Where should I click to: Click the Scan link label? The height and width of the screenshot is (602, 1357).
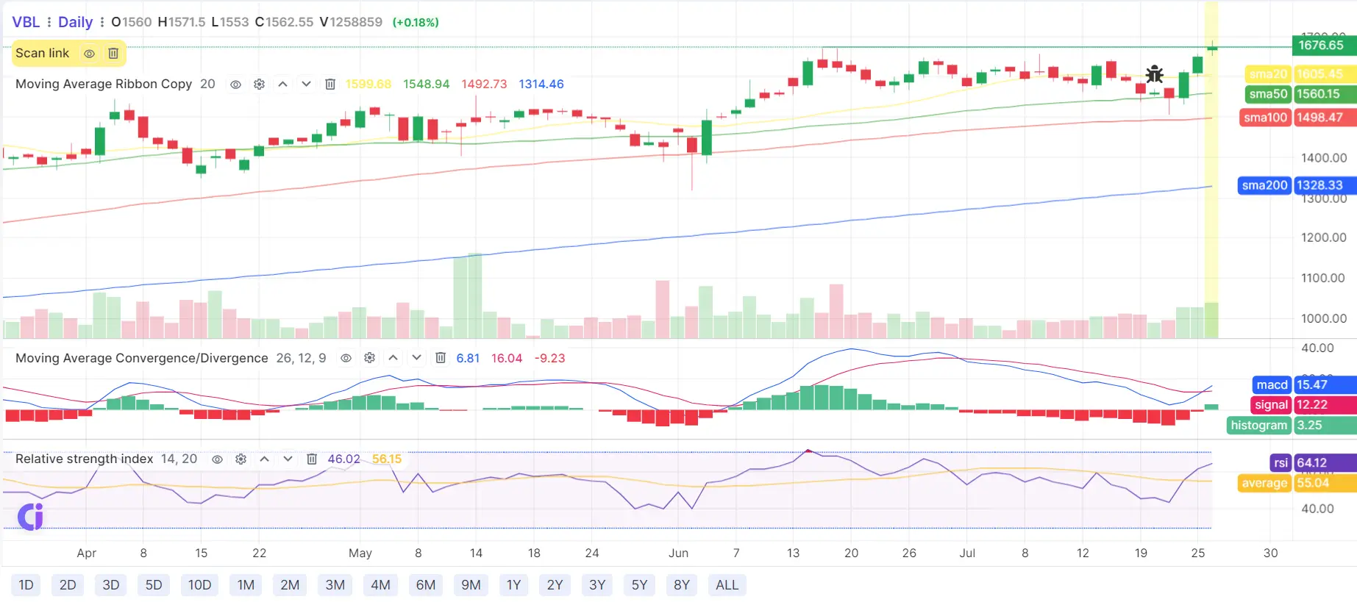pos(42,54)
